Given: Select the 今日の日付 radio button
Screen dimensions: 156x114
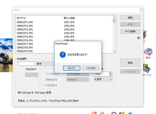Looking at the screenshot, I should (44, 85).
